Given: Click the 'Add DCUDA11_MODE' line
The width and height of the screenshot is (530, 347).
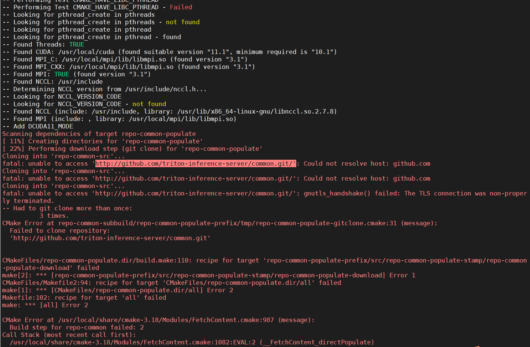Looking at the screenshot, I should tap(38, 126).
